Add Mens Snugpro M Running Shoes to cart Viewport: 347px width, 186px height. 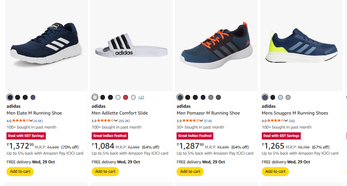(275, 171)
